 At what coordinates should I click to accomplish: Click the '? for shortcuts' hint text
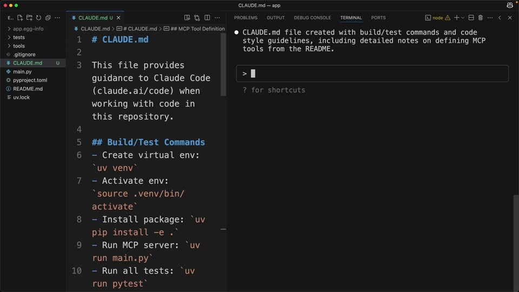tap(274, 90)
